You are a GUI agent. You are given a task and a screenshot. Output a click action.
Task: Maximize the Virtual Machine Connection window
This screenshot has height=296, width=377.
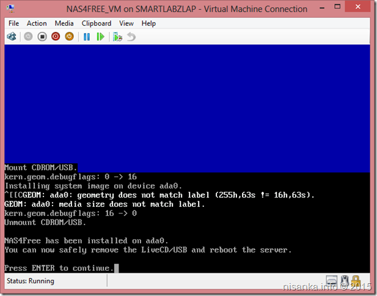tap(337, 7)
